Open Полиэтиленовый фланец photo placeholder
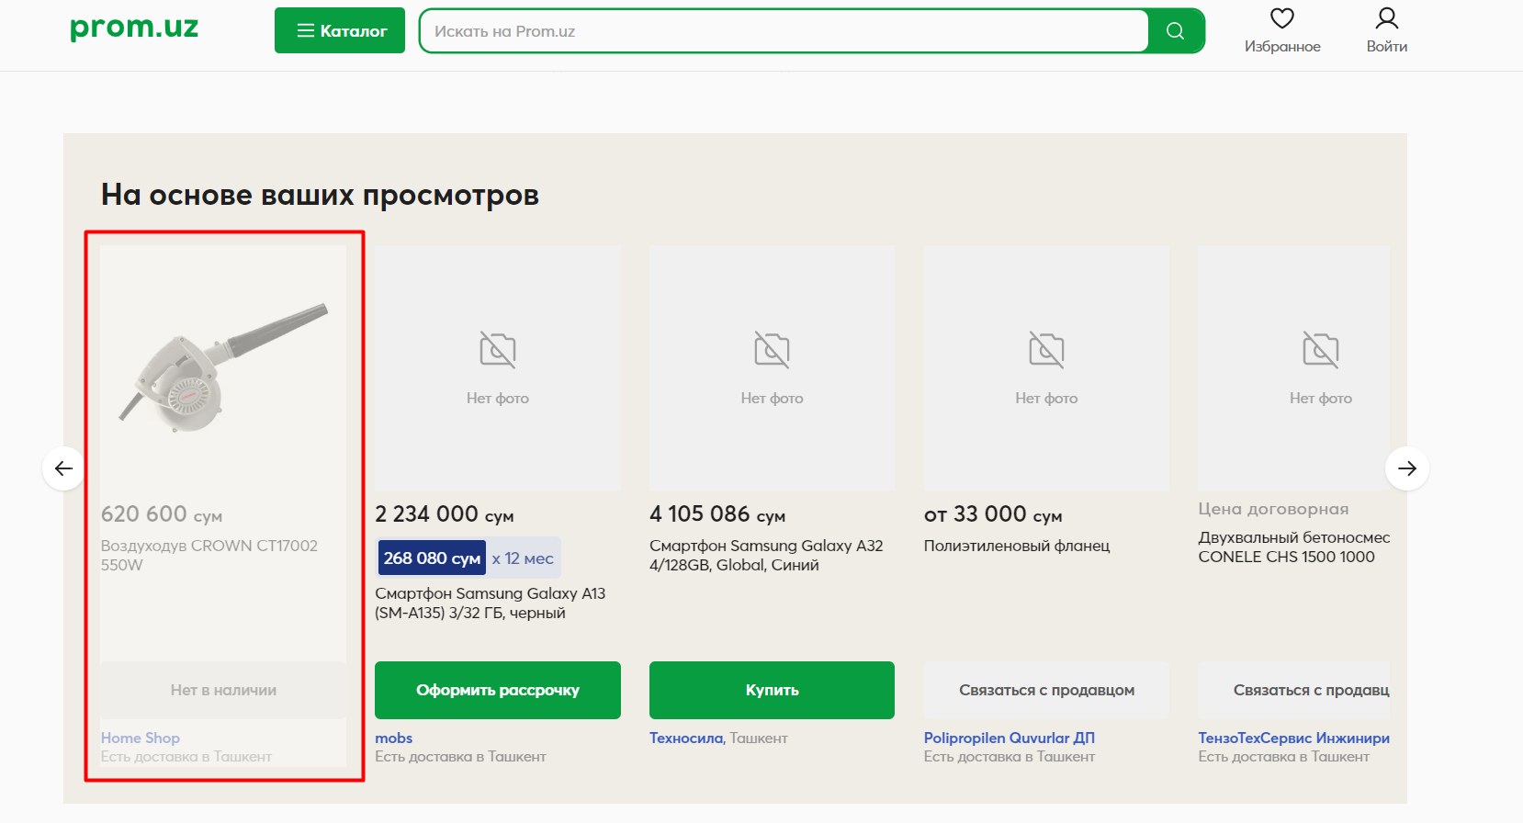This screenshot has width=1523, height=823. click(1046, 367)
